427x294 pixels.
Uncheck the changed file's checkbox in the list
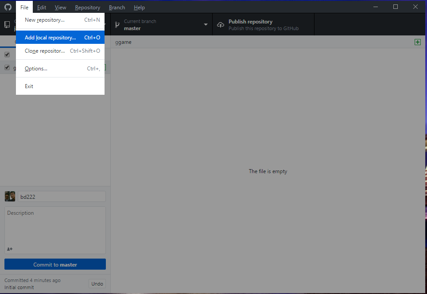point(7,68)
